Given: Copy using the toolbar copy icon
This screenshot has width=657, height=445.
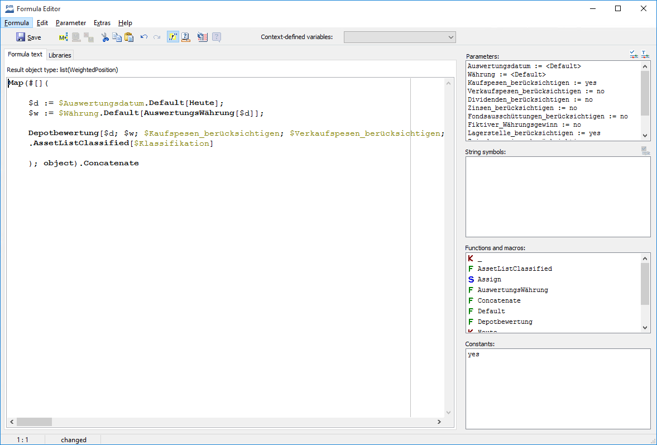Looking at the screenshot, I should point(117,37).
